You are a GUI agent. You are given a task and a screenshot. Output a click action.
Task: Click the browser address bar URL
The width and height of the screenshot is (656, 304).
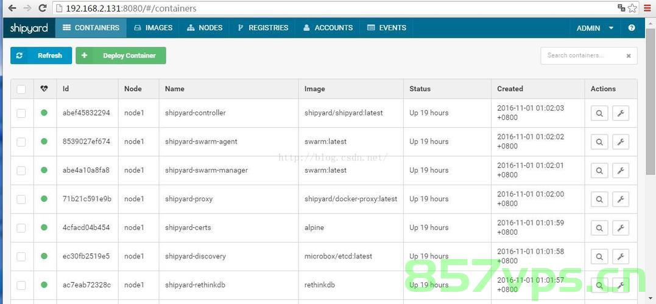[132, 9]
